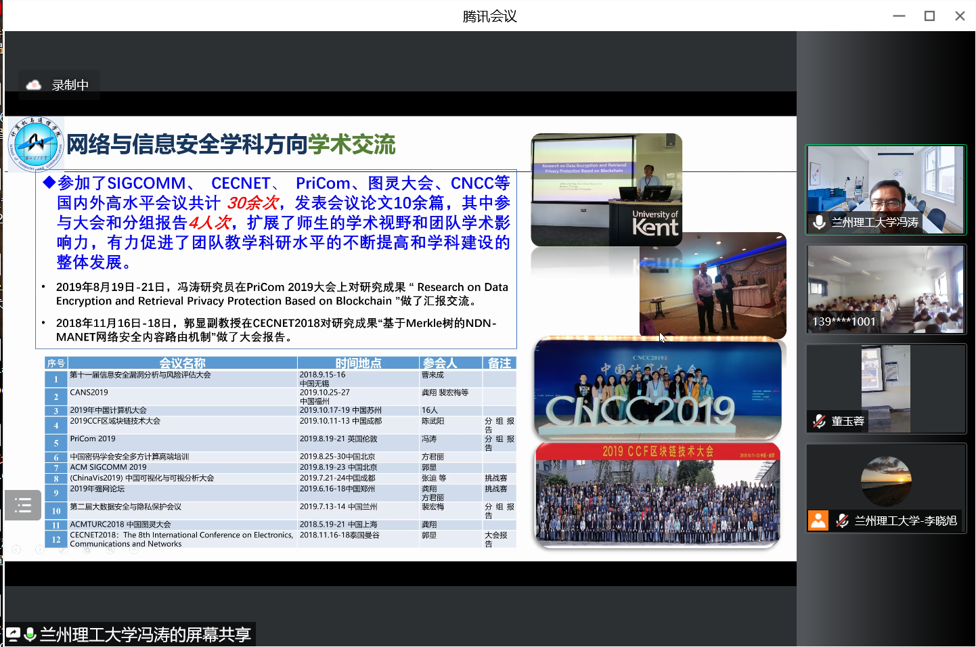Screen dimensions: 976x647
Task: Click the screen share icon at bottom left
Action: [x=14, y=634]
